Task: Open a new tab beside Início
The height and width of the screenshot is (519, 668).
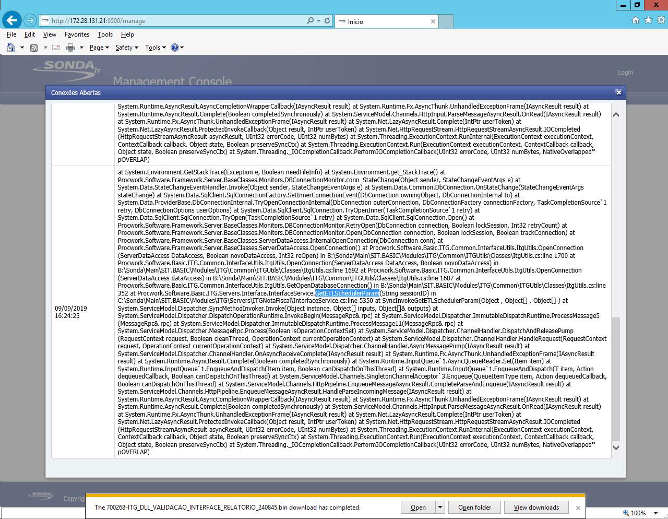Action: (x=446, y=21)
